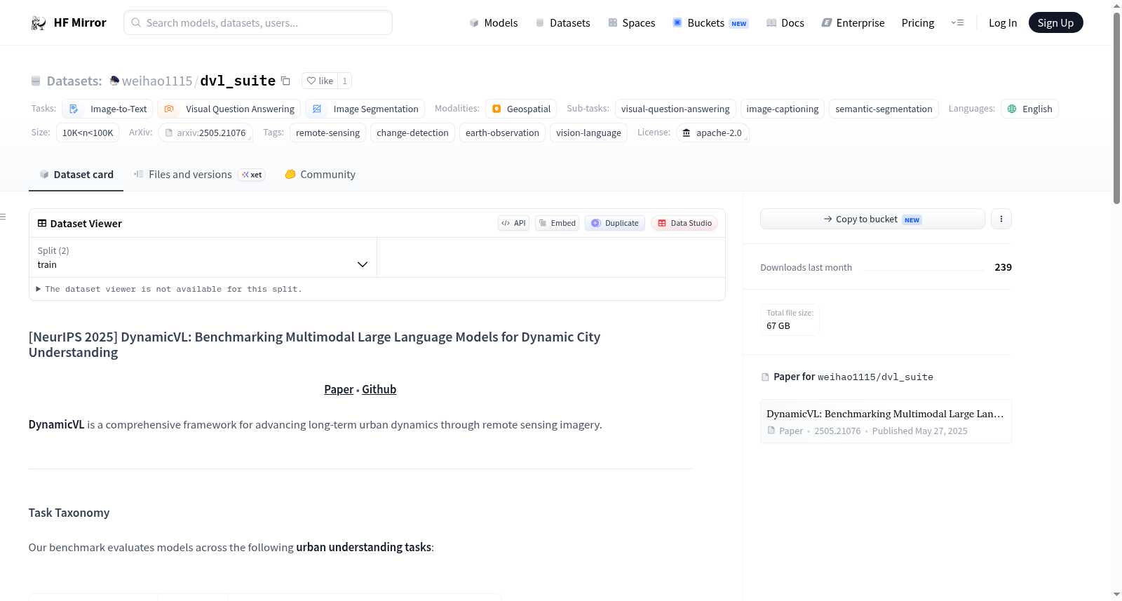1122x601 pixels.
Task: Click Copy to bucket button
Action: click(872, 219)
